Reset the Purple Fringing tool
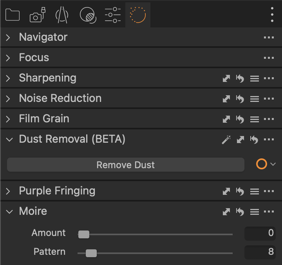 pyautogui.click(x=240, y=191)
